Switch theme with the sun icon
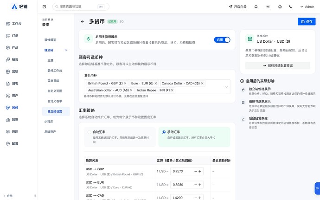Viewport: 320px width, 200px height. (x=268, y=7)
